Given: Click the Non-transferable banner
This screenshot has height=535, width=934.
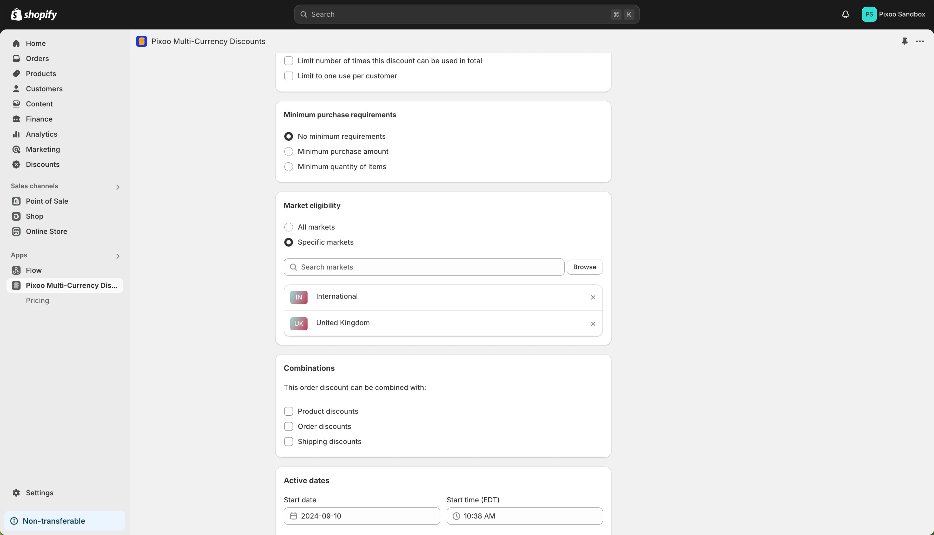Looking at the screenshot, I should [65, 521].
